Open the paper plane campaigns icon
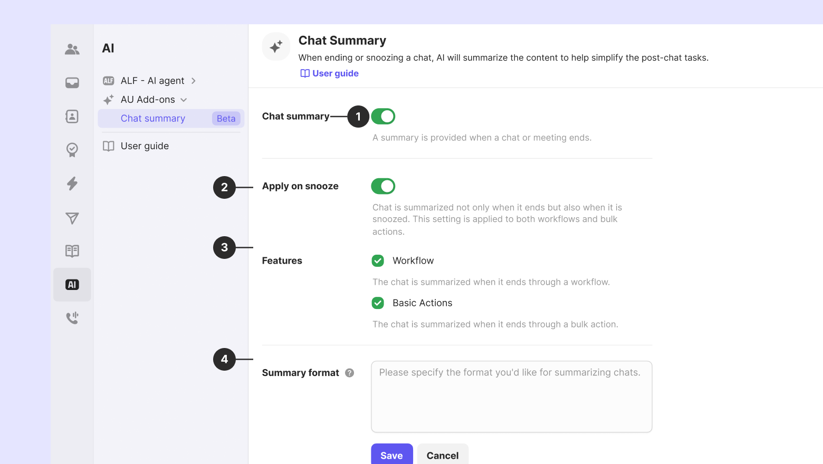823x464 pixels. [x=72, y=218]
